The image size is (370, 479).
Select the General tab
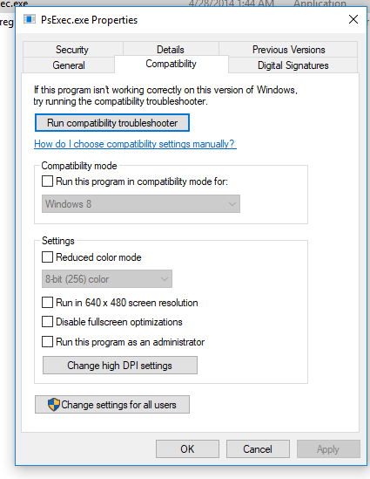(69, 65)
